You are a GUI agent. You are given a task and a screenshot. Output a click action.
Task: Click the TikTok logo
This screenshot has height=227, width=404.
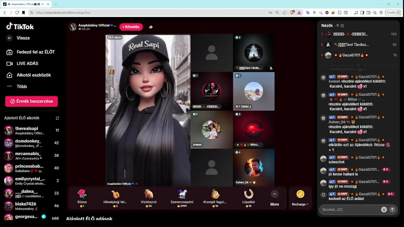click(x=20, y=26)
